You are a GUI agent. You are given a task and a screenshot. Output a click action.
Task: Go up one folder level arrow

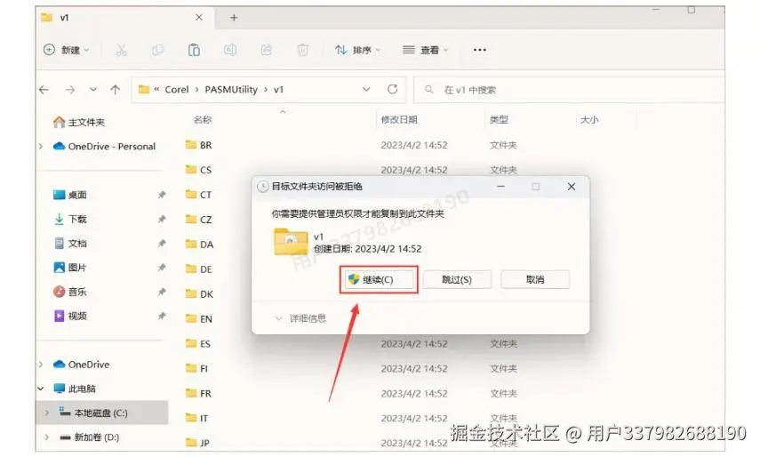pyautogui.click(x=115, y=90)
